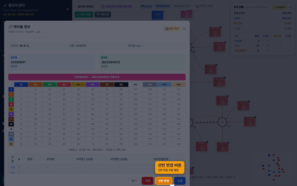Select the 12U beige unit header

click(x=179, y=84)
